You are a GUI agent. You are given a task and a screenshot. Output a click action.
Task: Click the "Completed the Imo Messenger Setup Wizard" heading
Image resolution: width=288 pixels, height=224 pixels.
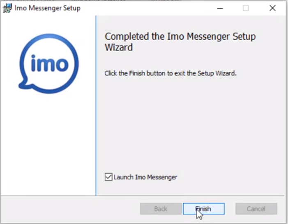[180, 42]
